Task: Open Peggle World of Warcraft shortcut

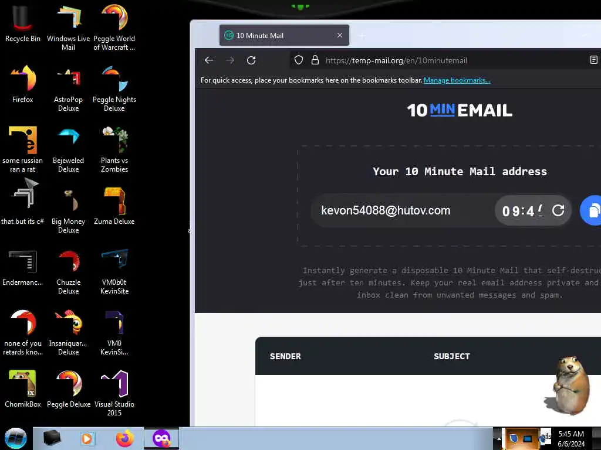Action: pos(114,28)
